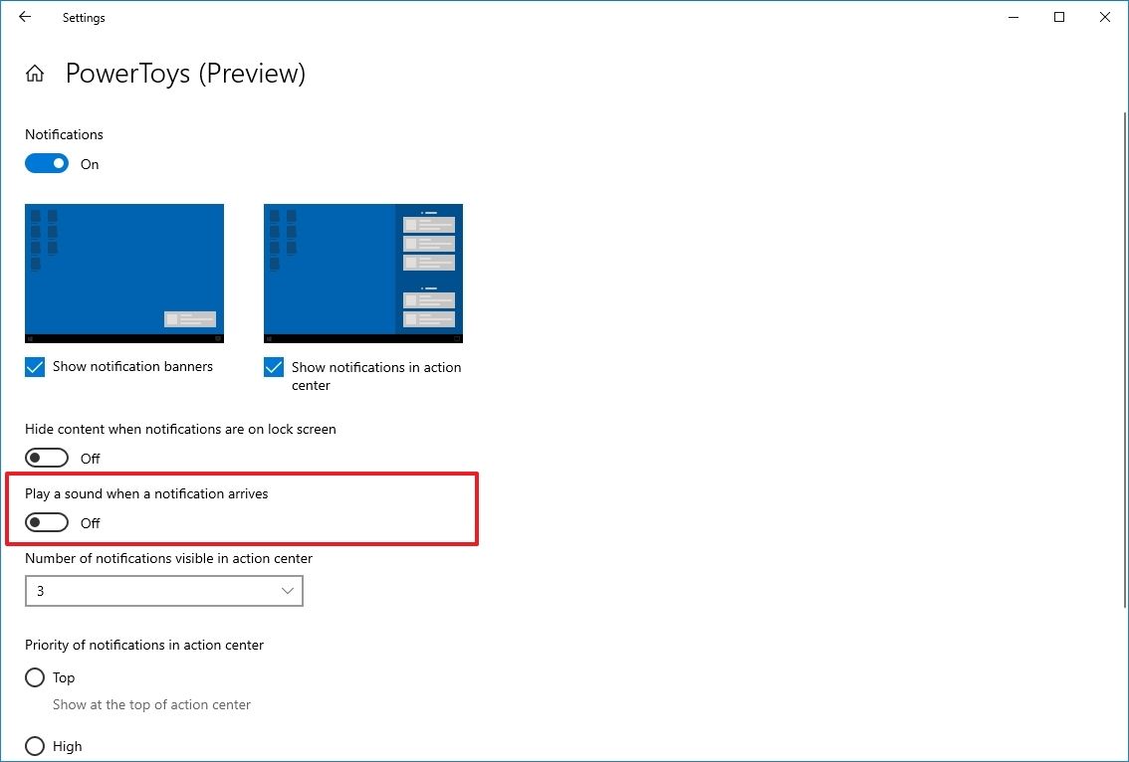The height and width of the screenshot is (762, 1129).
Task: Turn off the Notifications master toggle
Action: [46, 162]
